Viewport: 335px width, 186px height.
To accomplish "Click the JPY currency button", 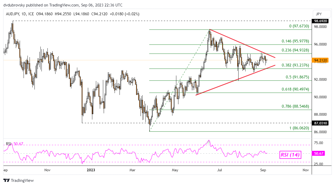I will 322,14.
